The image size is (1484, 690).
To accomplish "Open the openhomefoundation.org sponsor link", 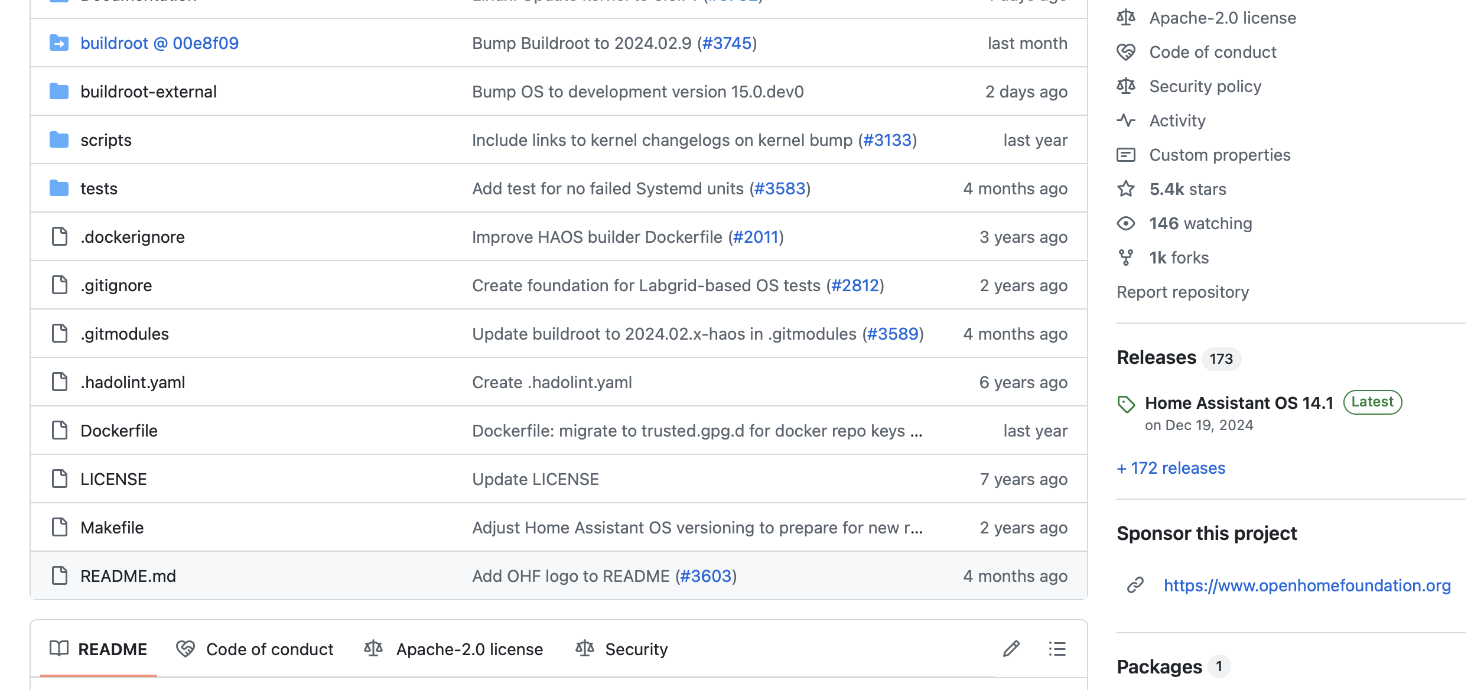I will (1307, 585).
